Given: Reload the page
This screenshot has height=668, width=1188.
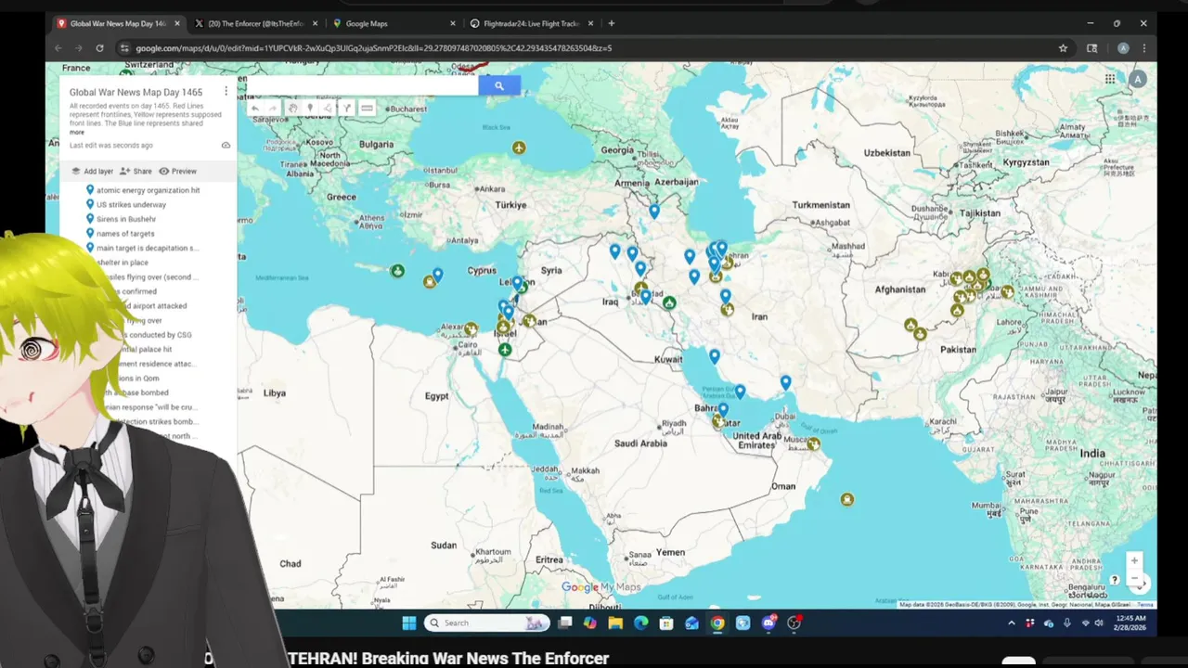Looking at the screenshot, I should coord(99,48).
